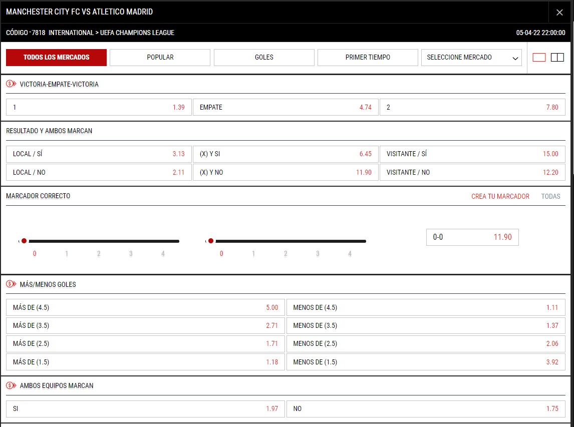Click the International > UEFA Champions League breadcrumb
This screenshot has height=427, width=574.
click(111, 33)
